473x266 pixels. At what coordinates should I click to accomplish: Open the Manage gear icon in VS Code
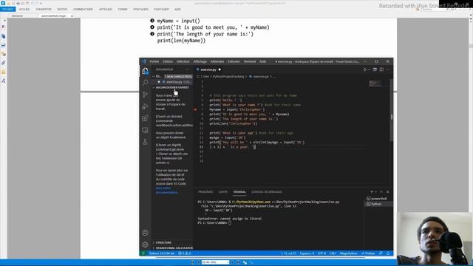tap(145, 245)
